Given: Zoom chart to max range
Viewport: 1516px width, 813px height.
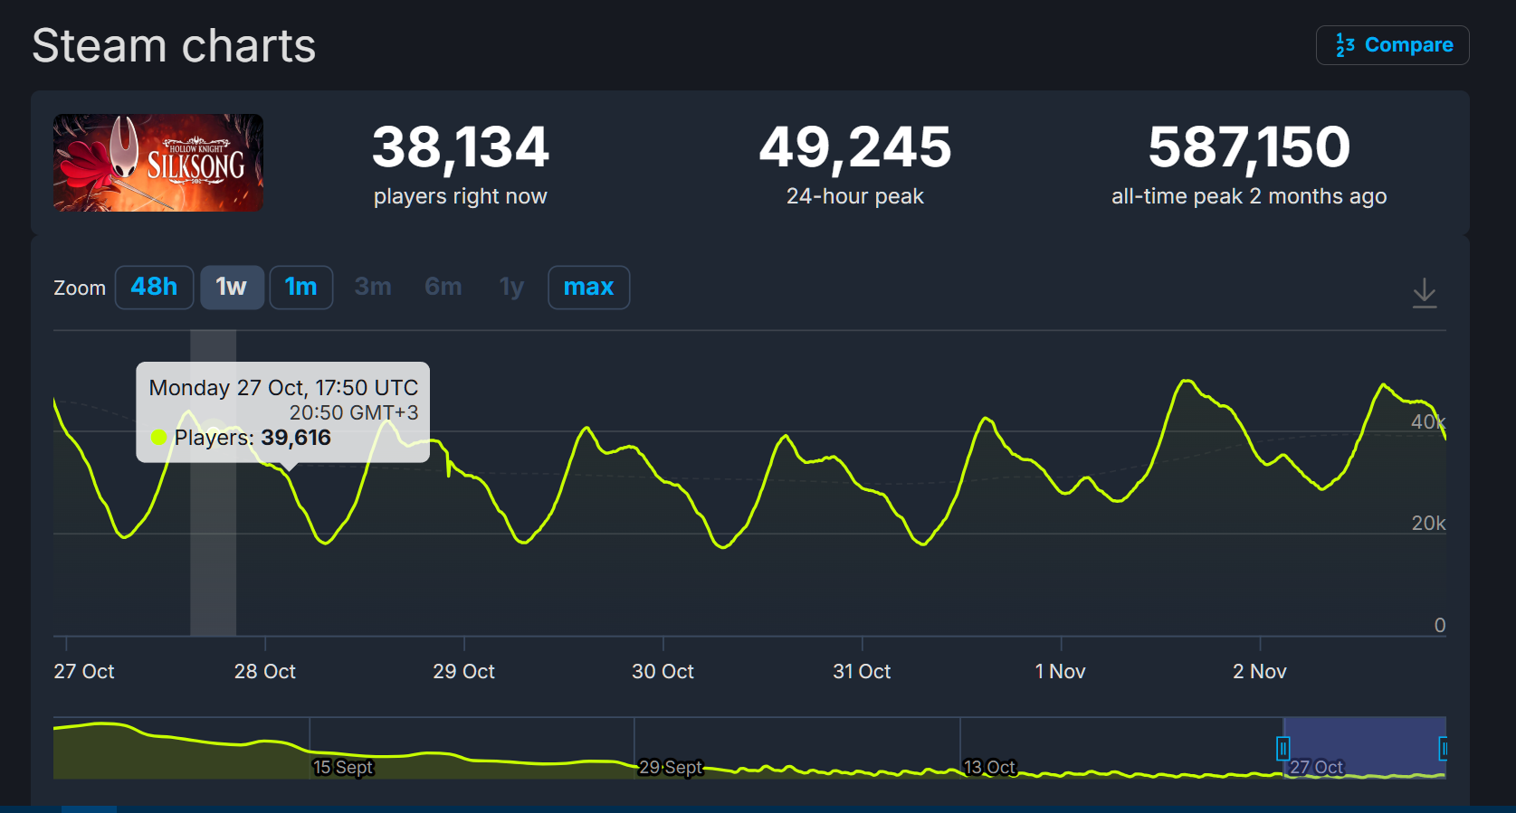Looking at the screenshot, I should click(x=589, y=288).
